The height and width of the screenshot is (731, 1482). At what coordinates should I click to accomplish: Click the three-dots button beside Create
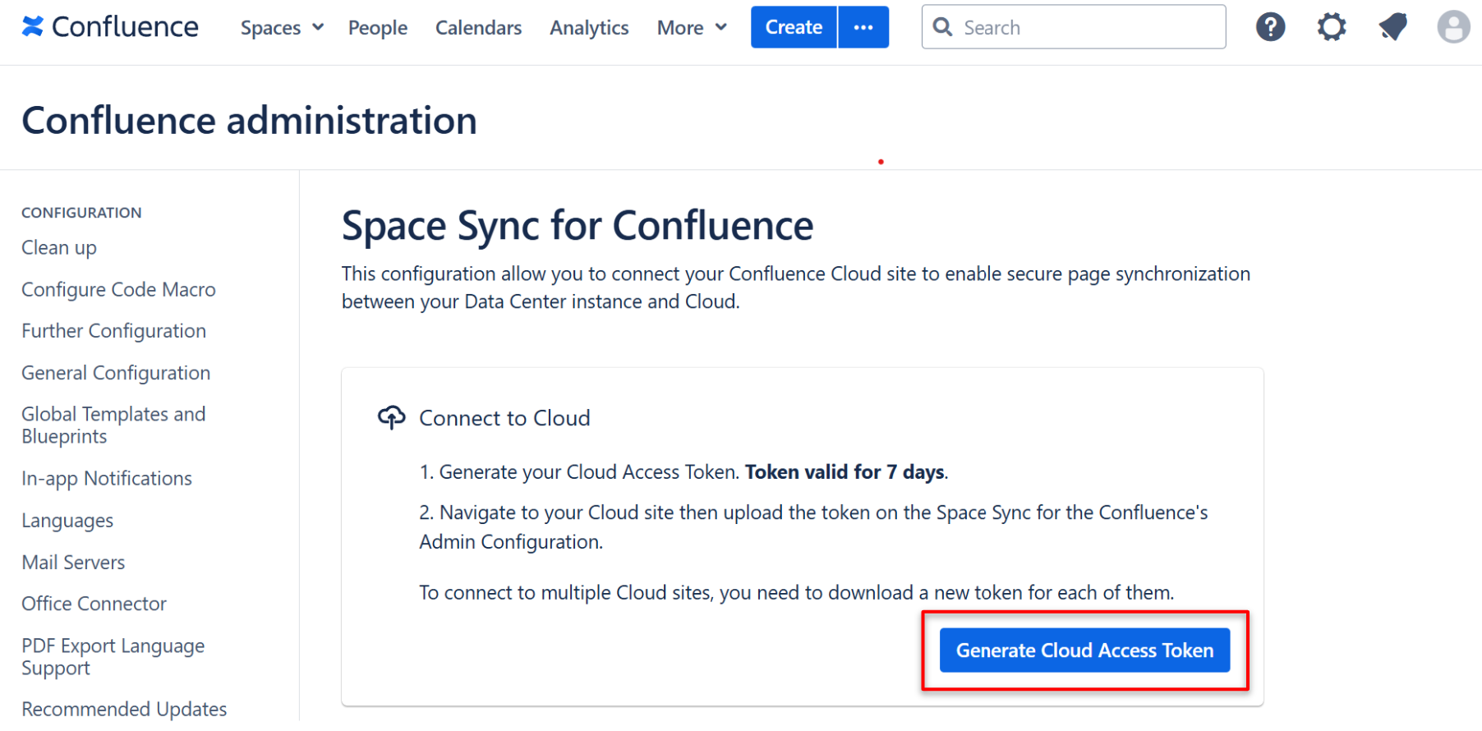(x=863, y=27)
